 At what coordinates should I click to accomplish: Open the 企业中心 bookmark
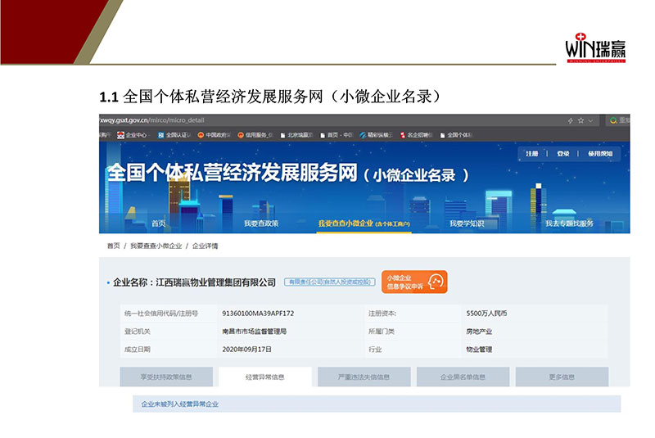tap(133, 135)
